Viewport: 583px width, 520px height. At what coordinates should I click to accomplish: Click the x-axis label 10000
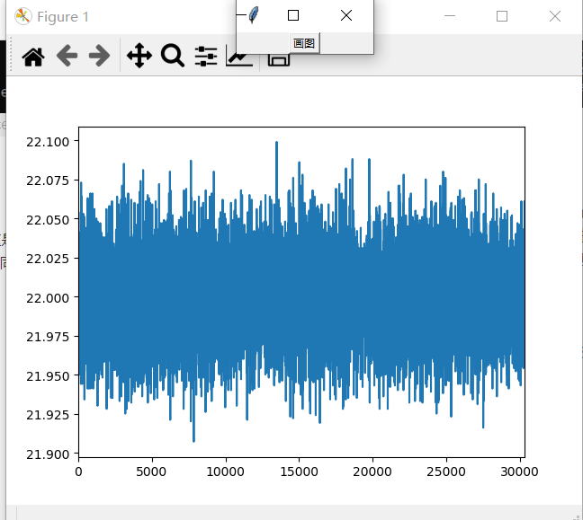coord(225,472)
